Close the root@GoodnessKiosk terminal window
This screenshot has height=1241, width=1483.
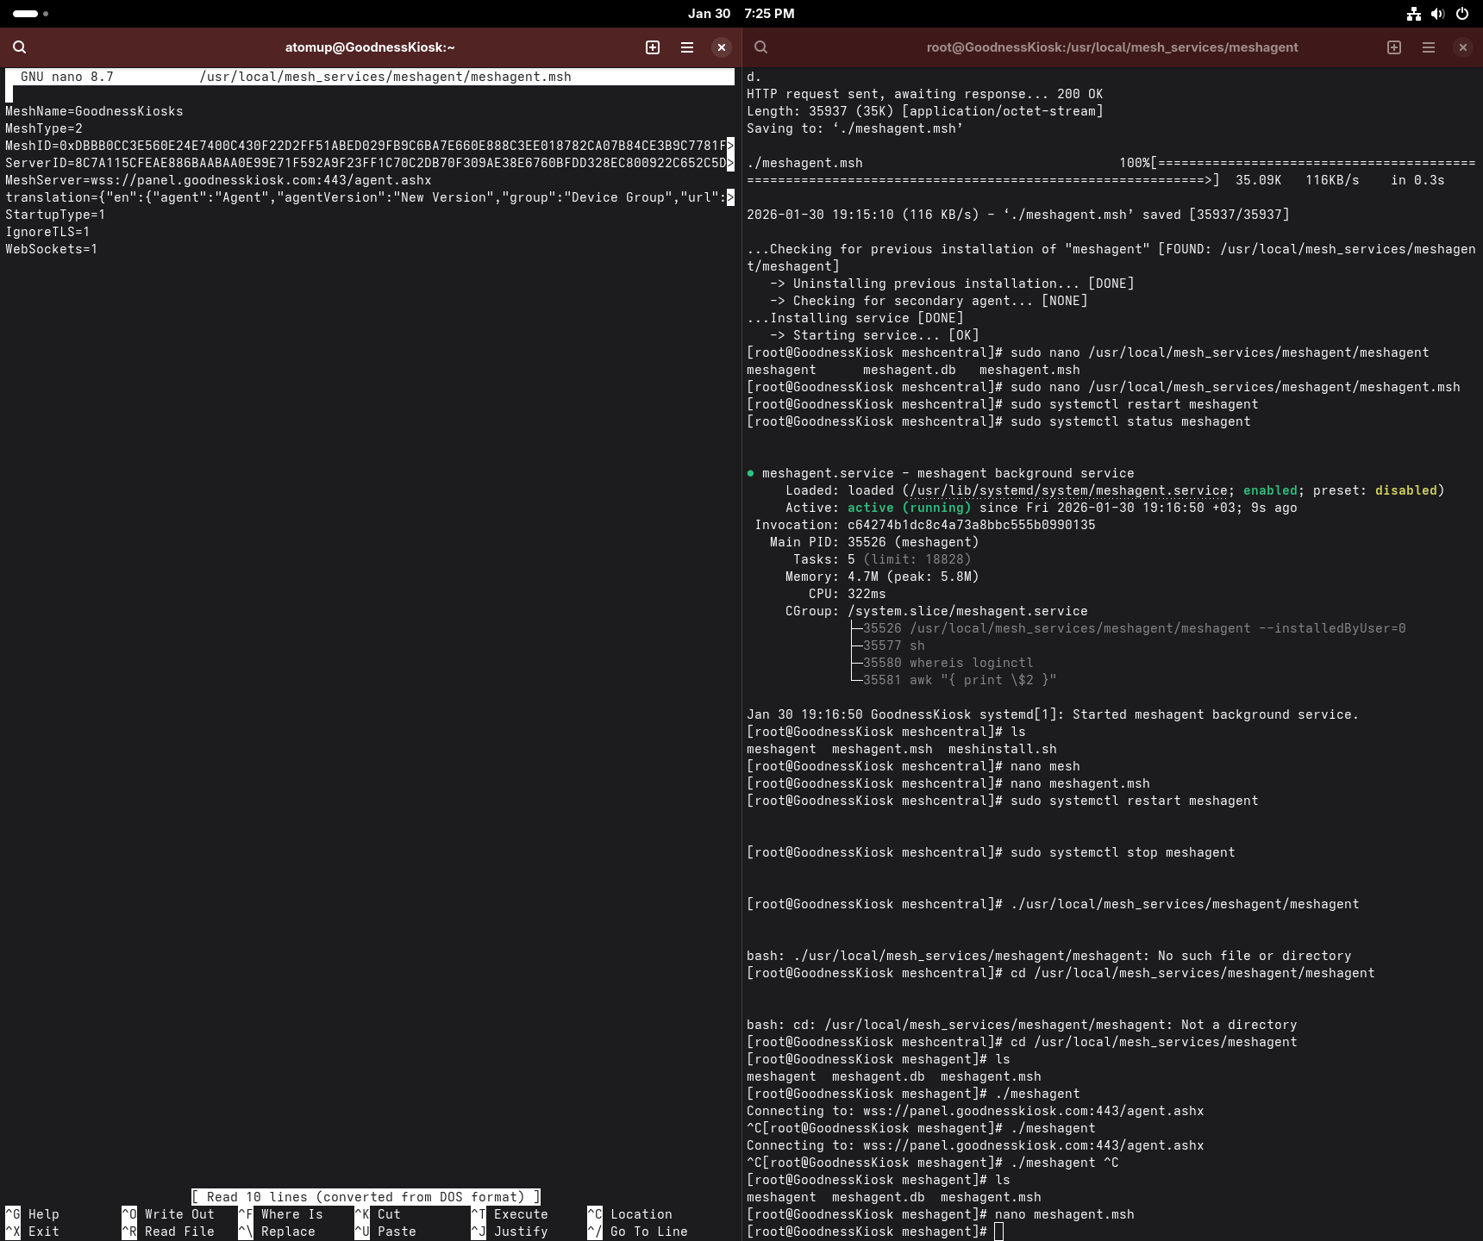(x=1463, y=47)
